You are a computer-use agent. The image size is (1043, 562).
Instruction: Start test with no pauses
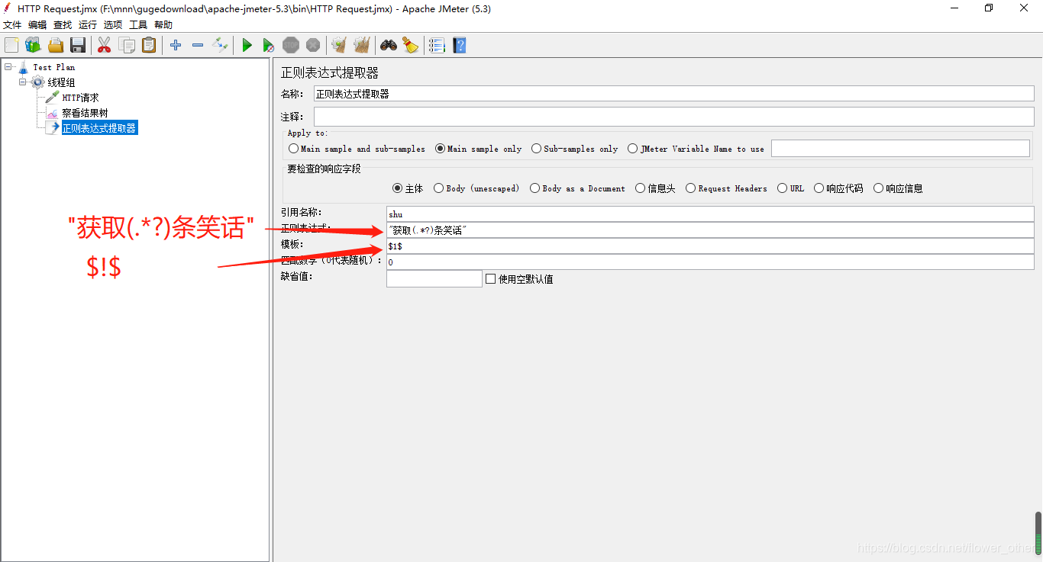pyautogui.click(x=269, y=46)
